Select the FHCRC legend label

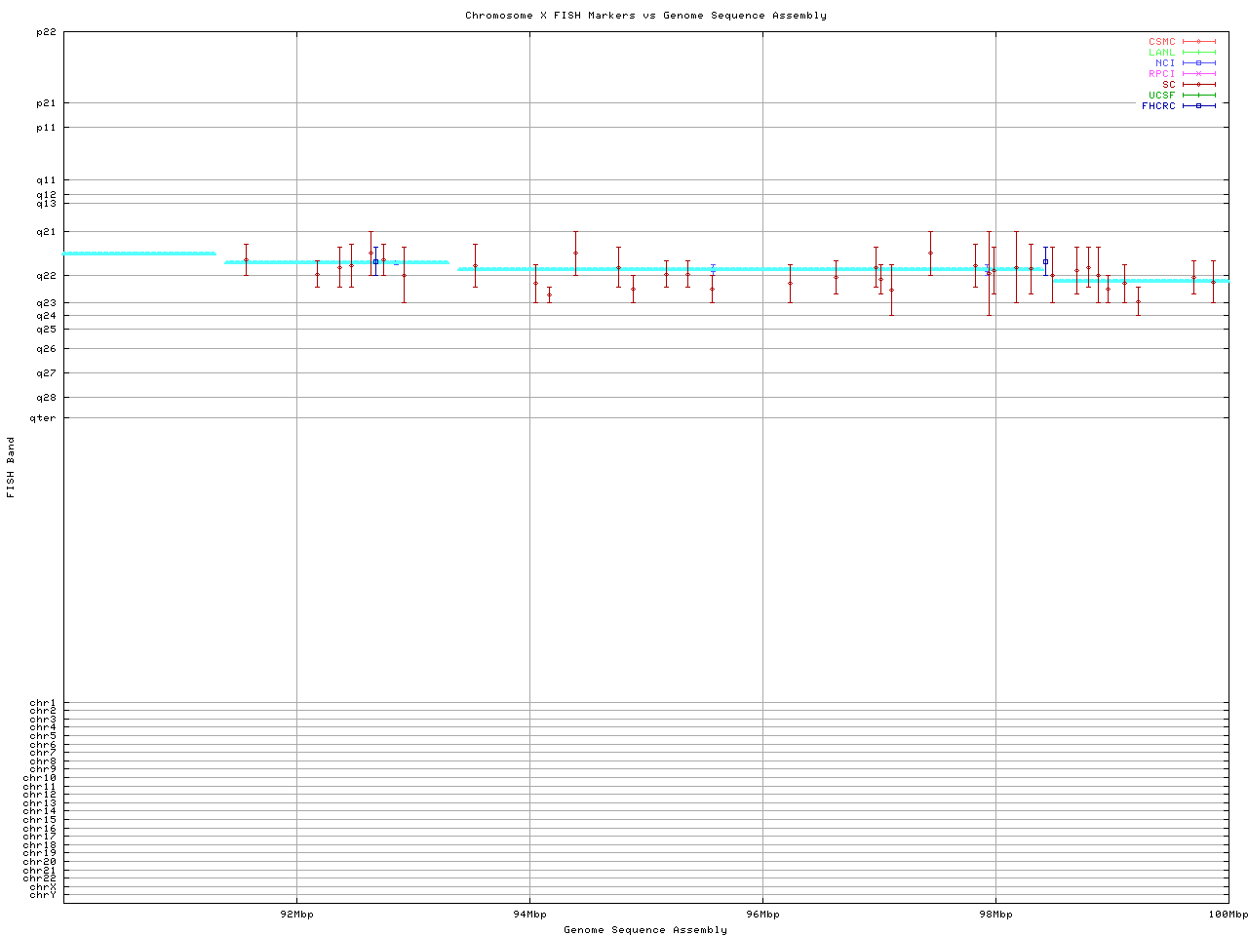click(1158, 105)
